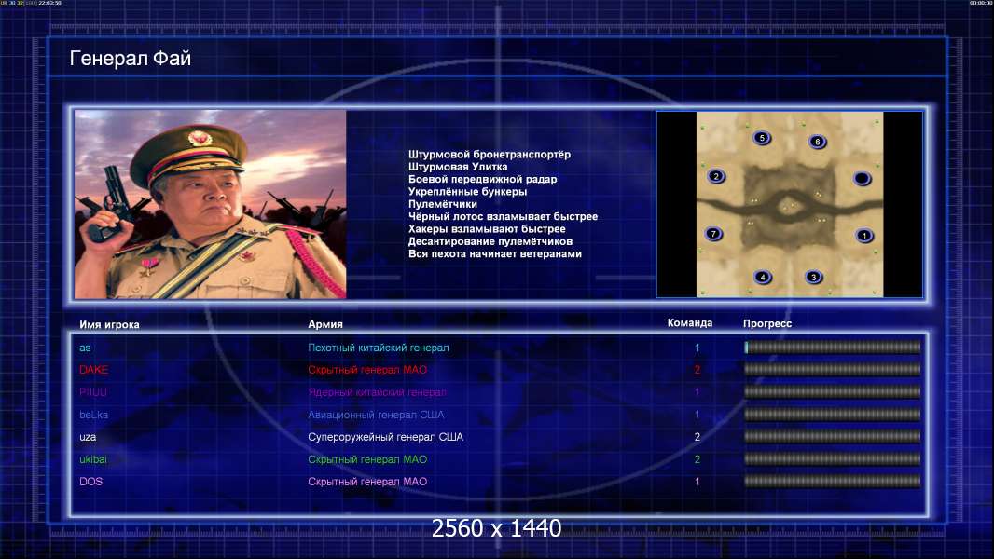Click DOS's "Скрытный генерал МАО" army entry
The width and height of the screenshot is (994, 559).
pos(367,481)
